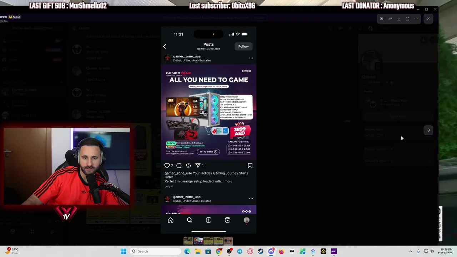Tap the Instagram new post plus icon
457x257 pixels.
(209, 220)
